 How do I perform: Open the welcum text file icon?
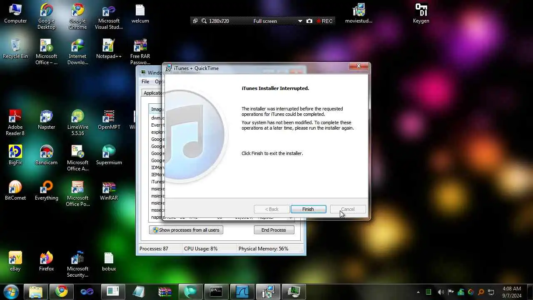(x=140, y=13)
